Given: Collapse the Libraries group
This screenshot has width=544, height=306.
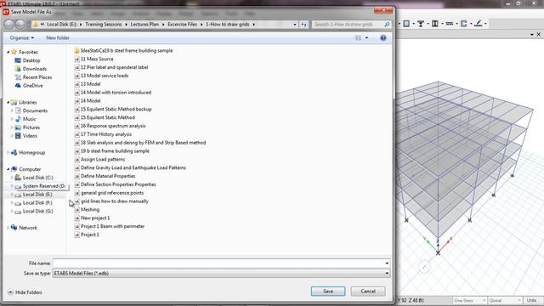Looking at the screenshot, I should [x=8, y=102].
